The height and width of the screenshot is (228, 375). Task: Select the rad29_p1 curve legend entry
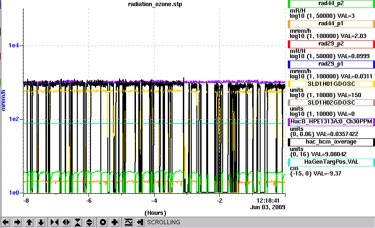point(331,64)
